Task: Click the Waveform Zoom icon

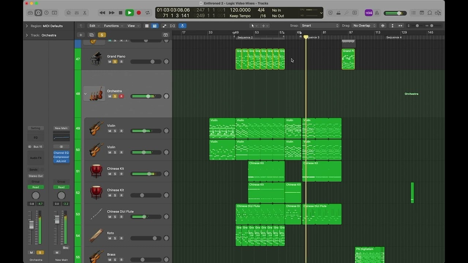Action: (383, 26)
